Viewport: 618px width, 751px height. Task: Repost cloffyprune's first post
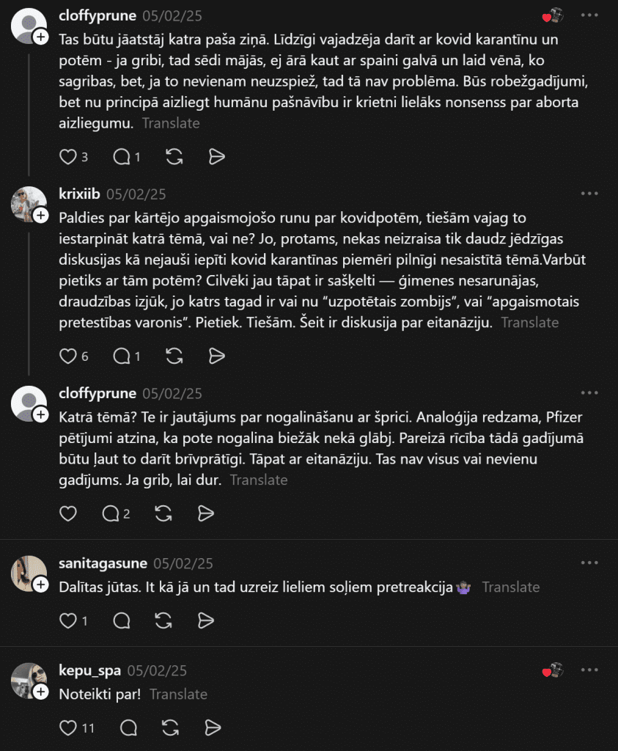174,157
